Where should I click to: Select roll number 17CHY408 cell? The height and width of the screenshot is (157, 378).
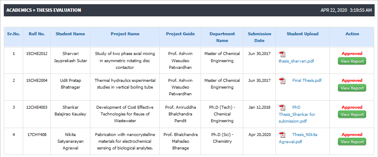tap(37, 135)
